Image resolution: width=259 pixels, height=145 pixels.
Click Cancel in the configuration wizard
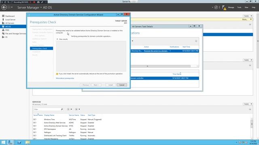click(122, 85)
